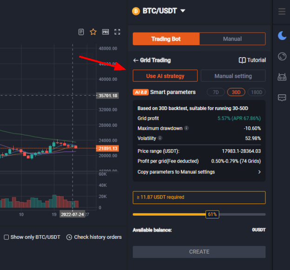Enable Show only BTC/USDT checkbox
290x270 pixels.
pos(7,237)
